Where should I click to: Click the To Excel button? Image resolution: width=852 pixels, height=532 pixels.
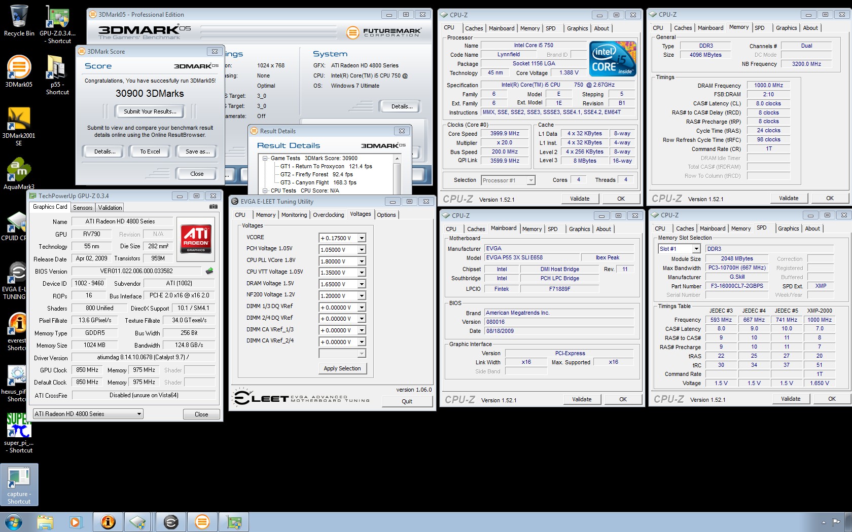tap(150, 151)
